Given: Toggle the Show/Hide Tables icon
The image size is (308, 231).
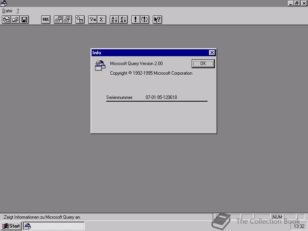Looking at the screenshot, I should (59, 20).
